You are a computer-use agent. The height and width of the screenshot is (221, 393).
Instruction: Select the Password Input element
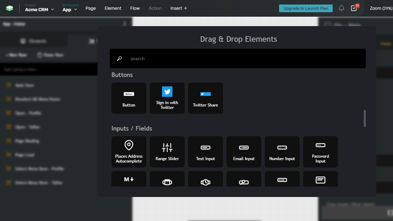321,152
